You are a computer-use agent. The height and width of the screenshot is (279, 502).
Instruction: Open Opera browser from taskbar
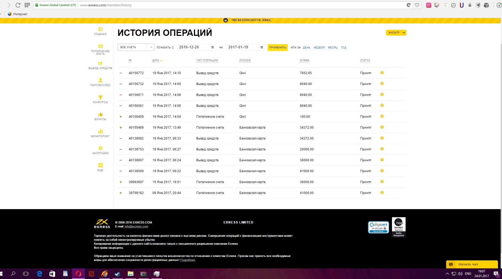(78, 274)
